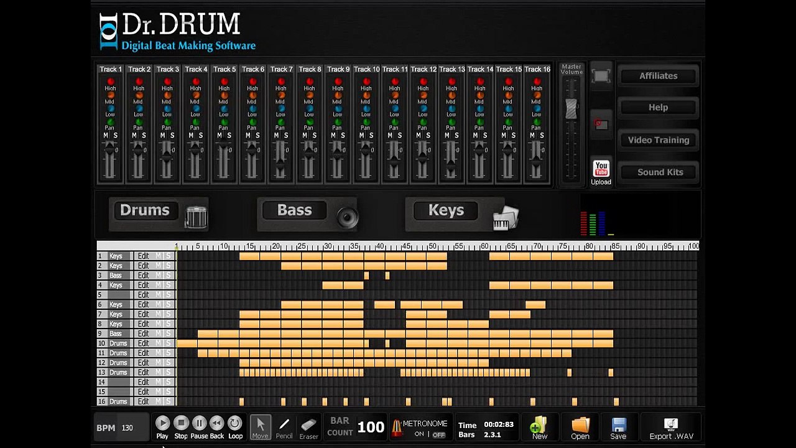Image resolution: width=796 pixels, height=448 pixels.
Task: Adjust Track 1 volume fader
Action: tap(110, 149)
